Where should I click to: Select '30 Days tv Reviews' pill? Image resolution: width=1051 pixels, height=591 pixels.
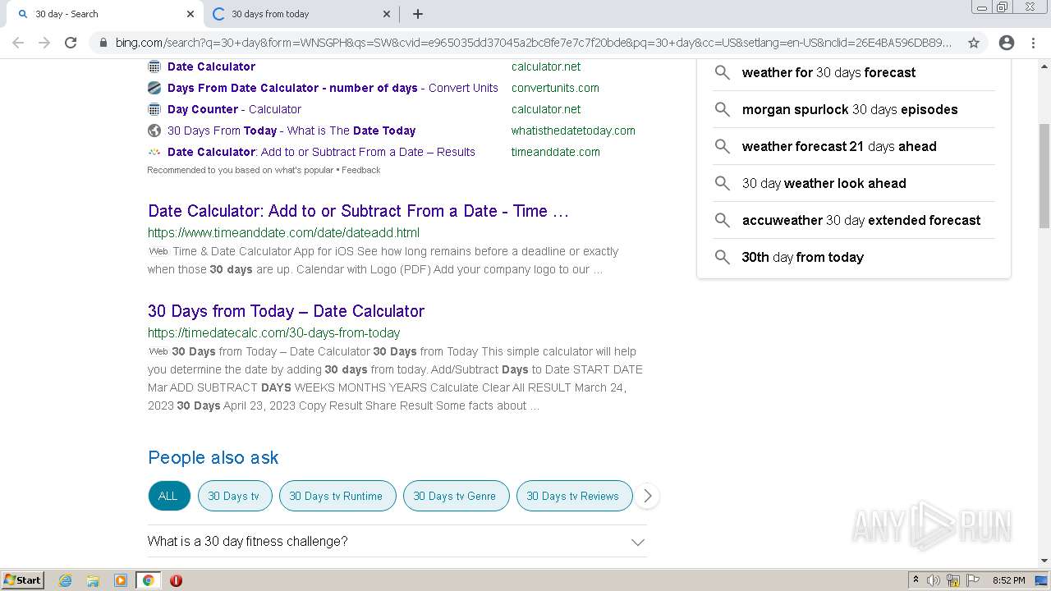[x=573, y=496]
